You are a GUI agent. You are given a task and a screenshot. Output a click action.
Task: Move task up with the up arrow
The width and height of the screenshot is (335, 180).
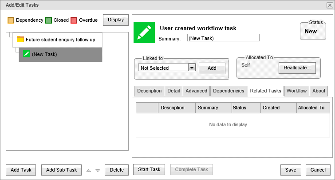point(89,171)
